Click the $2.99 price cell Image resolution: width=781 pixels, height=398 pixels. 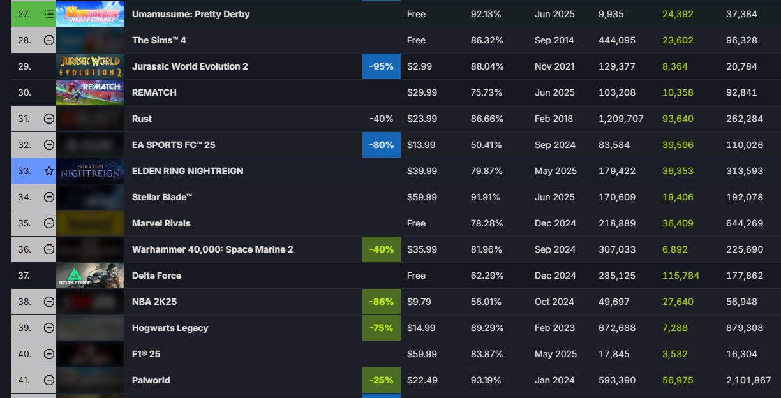click(x=420, y=66)
